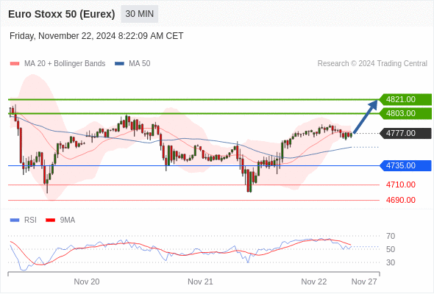Viewport: 434px width, 294px height.
Task: Click the Nov 20 date axis label
Action: point(87,282)
